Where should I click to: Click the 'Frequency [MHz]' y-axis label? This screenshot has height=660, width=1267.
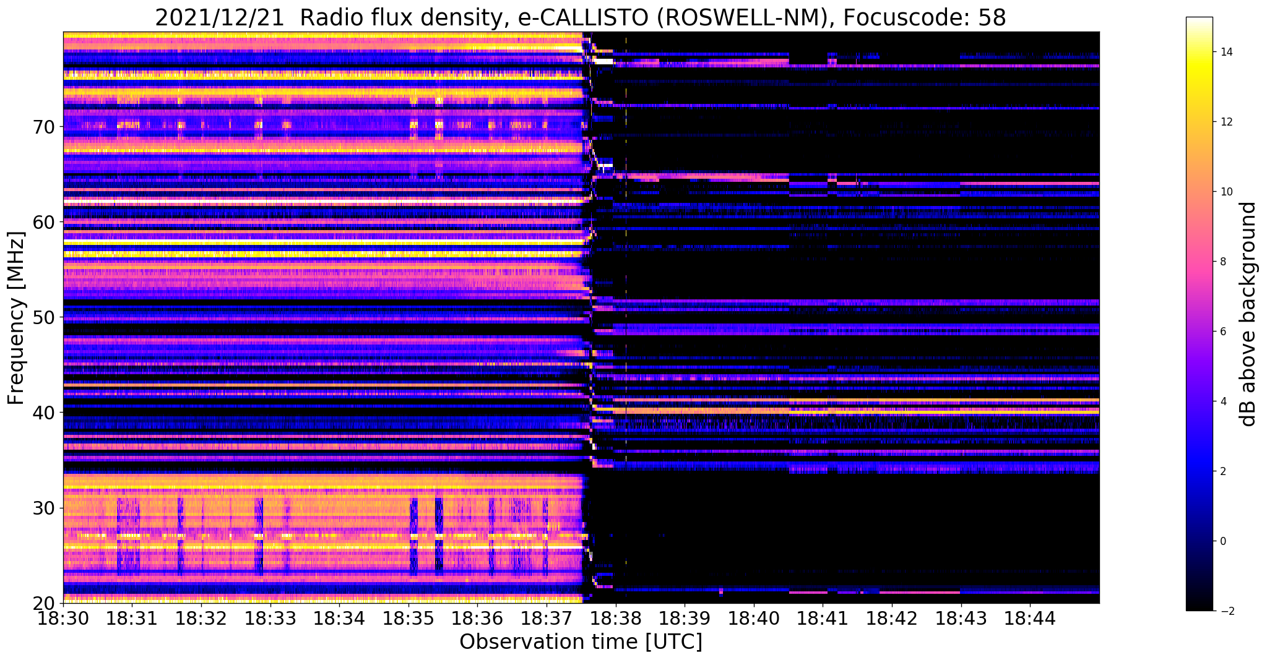click(17, 318)
